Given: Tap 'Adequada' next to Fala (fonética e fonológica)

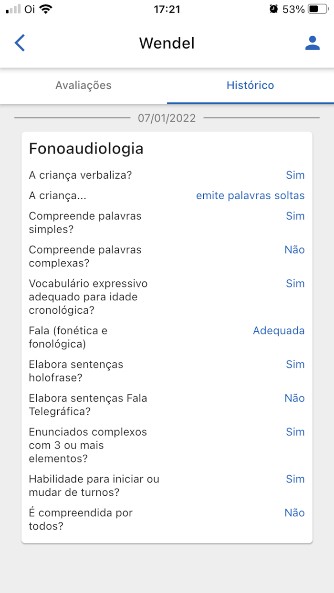Looking at the screenshot, I should (279, 330).
